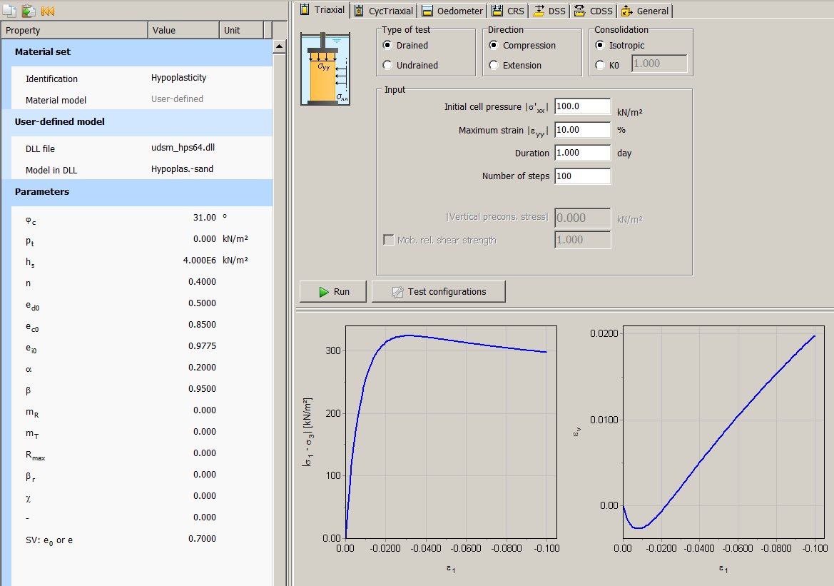Switch direction to Extension
This screenshot has width=834, height=586.
pos(493,65)
